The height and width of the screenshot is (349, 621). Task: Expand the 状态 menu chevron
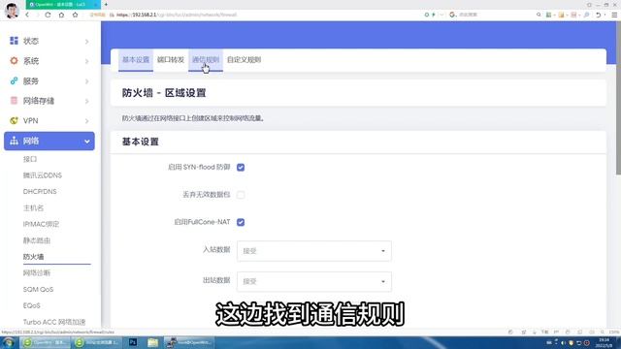[x=86, y=41]
